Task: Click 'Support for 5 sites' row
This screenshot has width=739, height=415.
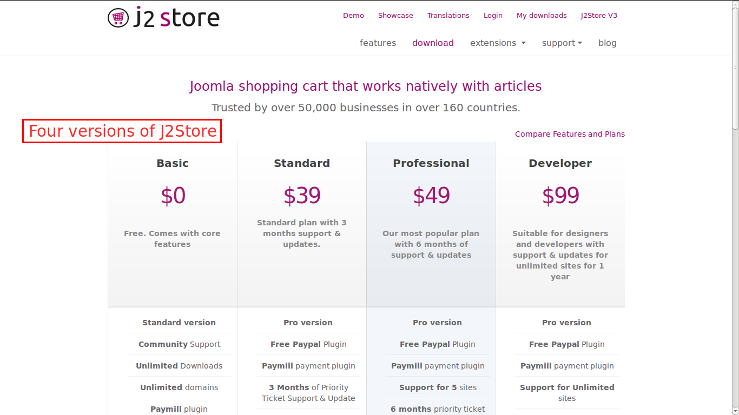Action: coord(438,387)
